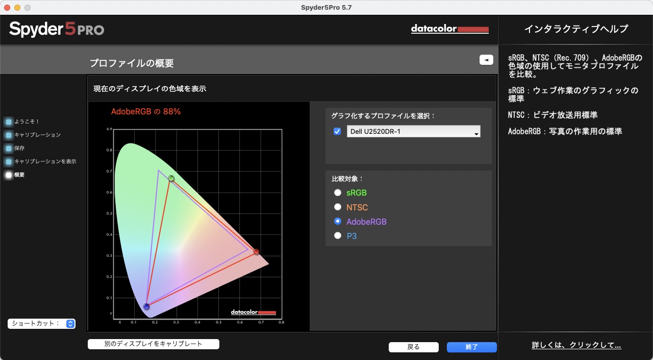Select the AdobeRGB comparison radio button
653x360 pixels.
tap(337, 221)
